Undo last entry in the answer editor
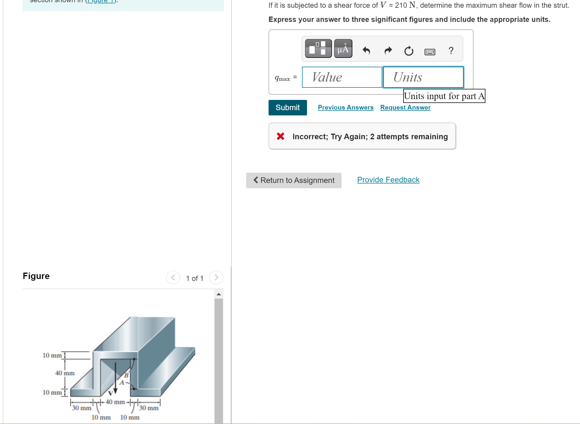Image resolution: width=580 pixels, height=424 pixels. point(366,51)
